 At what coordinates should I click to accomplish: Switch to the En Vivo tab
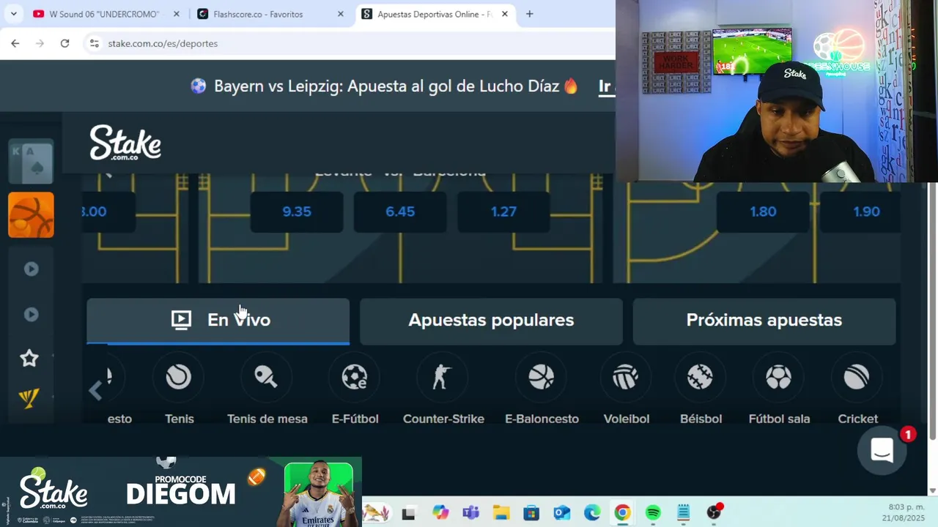pos(218,321)
